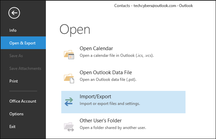Click the large 'Open' page heading
Viewport: 216px width, 139px height.
[x=75, y=30]
